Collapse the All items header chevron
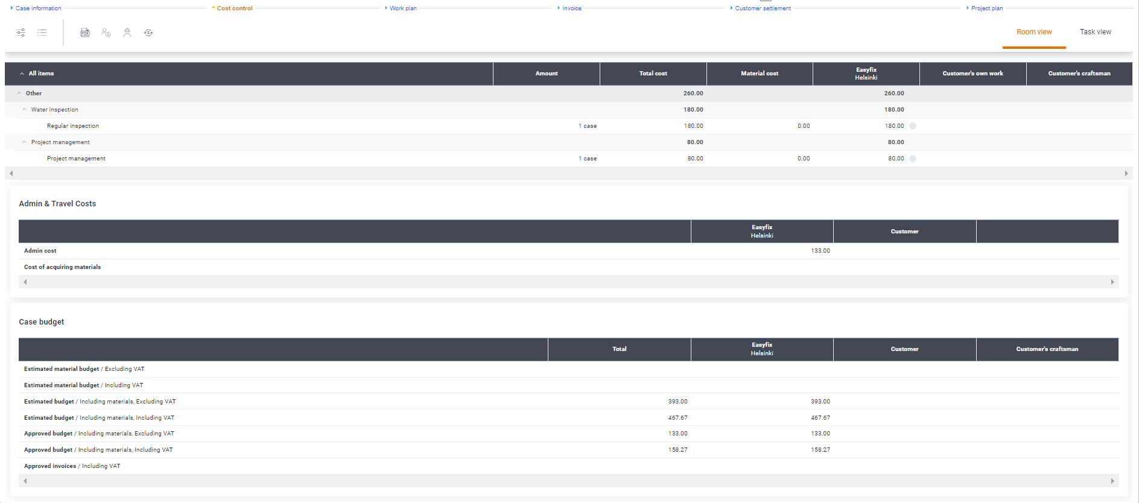1139x503 pixels. (22, 74)
